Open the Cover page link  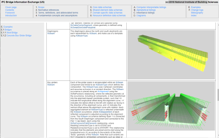click(11, 7)
